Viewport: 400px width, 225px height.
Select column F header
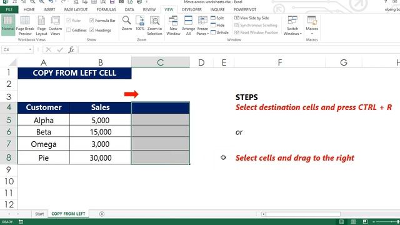coord(280,62)
